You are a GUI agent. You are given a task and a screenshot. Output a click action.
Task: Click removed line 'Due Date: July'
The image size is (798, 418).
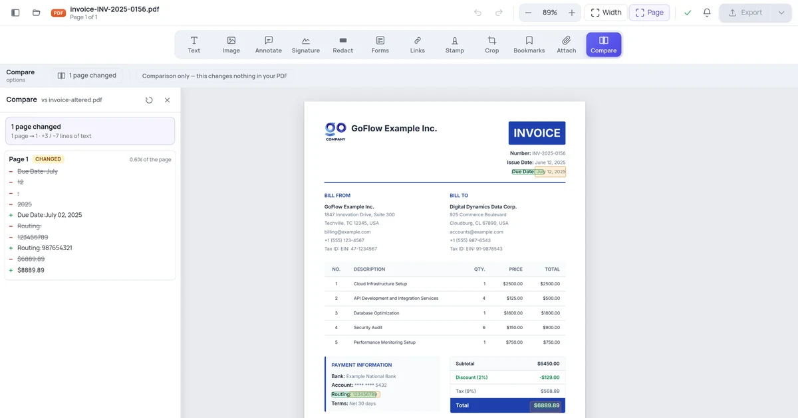click(37, 171)
